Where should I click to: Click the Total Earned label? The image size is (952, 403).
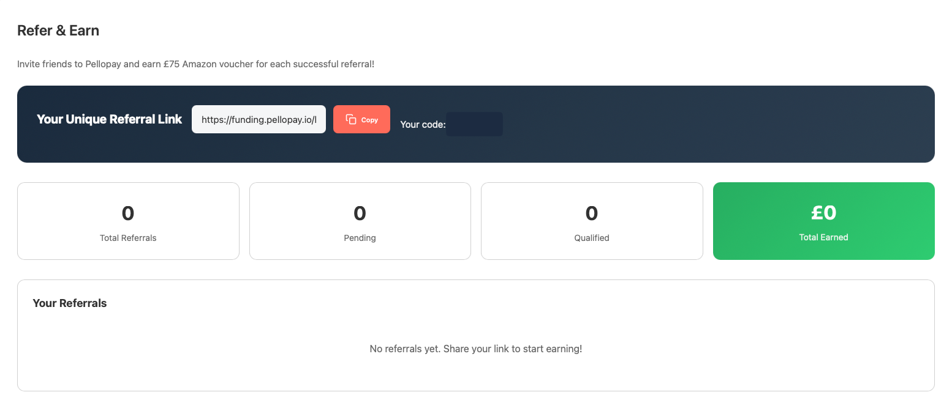823,237
